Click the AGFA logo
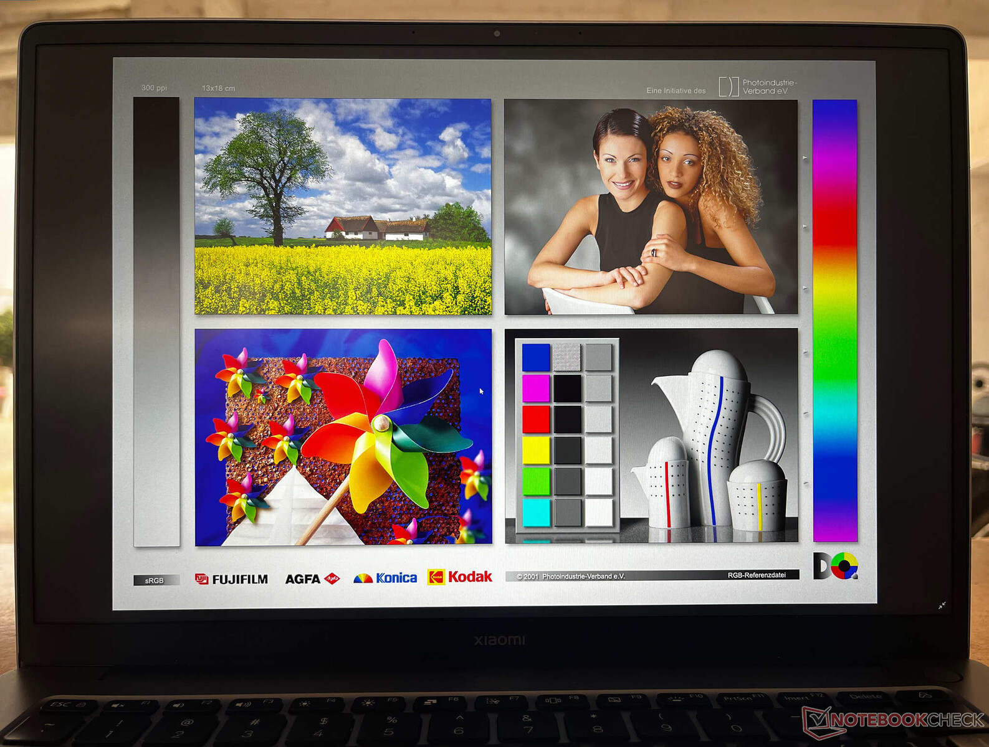This screenshot has height=747, width=989. pyautogui.click(x=312, y=579)
